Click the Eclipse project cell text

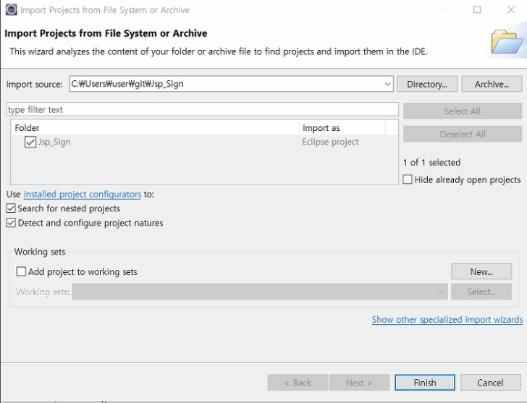click(330, 142)
